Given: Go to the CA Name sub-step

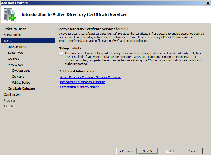Looking at the screenshot, I should (x=18, y=77).
